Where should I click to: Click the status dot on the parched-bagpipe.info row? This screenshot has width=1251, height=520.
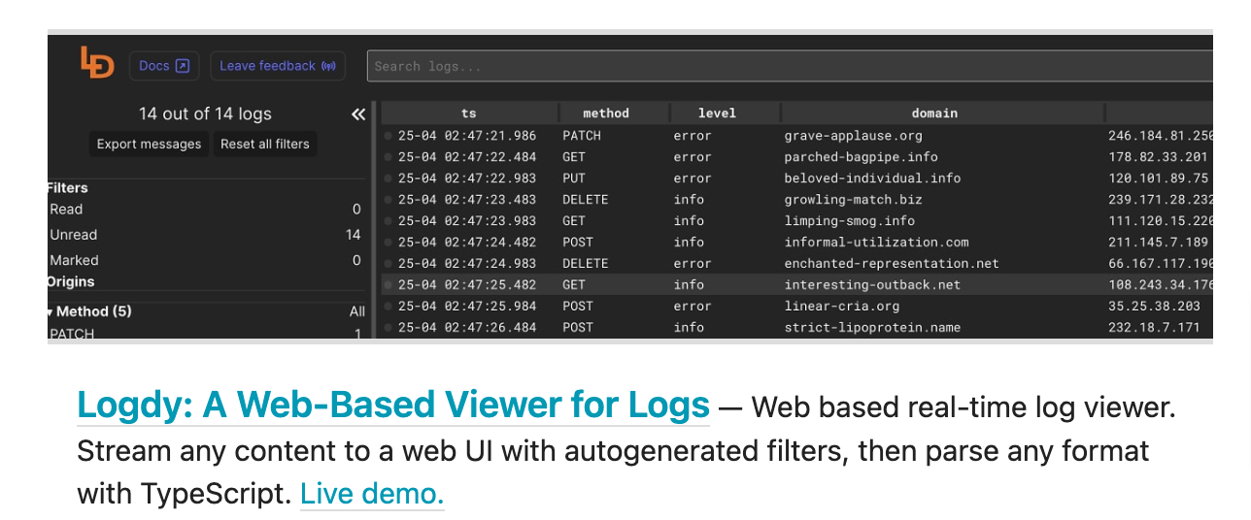point(389,157)
